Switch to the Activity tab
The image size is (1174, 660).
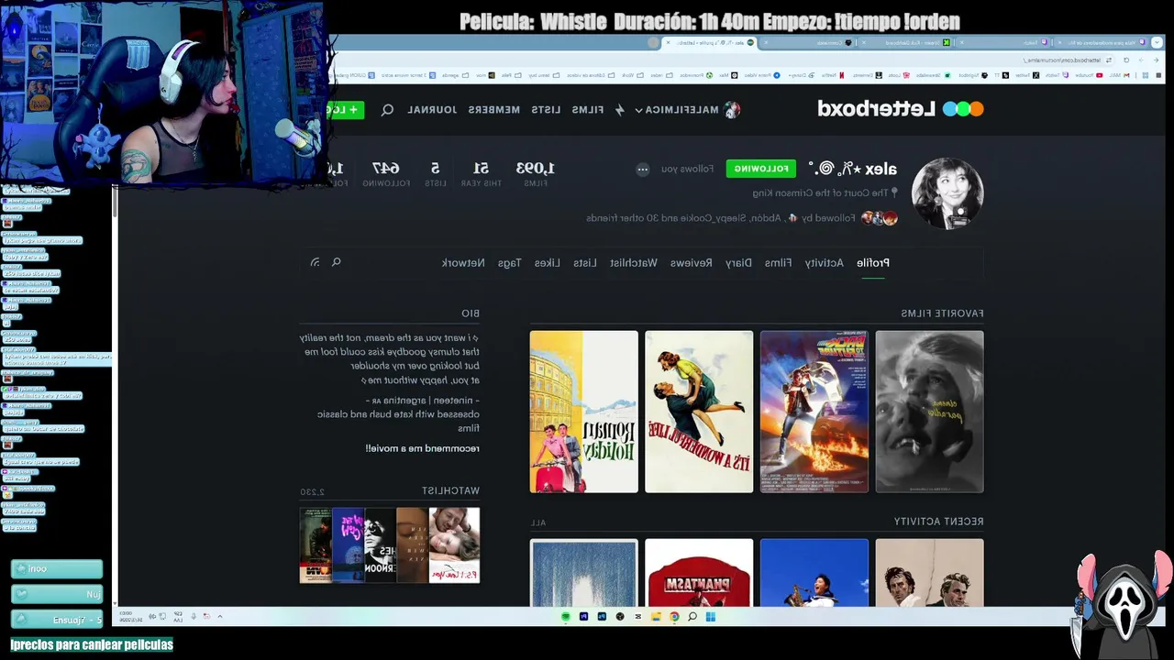[825, 263]
